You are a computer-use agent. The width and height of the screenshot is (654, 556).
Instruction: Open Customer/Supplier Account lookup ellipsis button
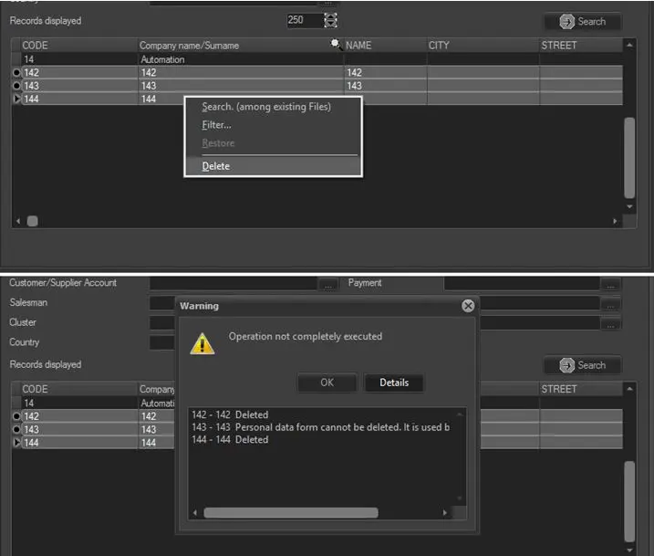[x=329, y=284]
